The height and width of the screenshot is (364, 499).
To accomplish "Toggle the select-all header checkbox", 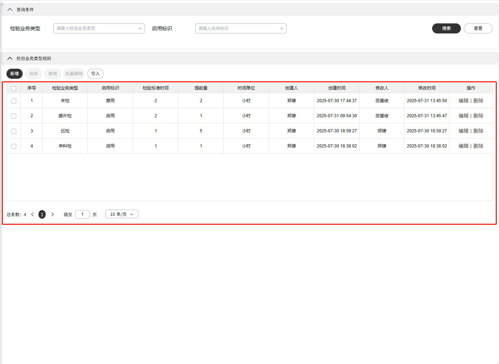I will [14, 88].
